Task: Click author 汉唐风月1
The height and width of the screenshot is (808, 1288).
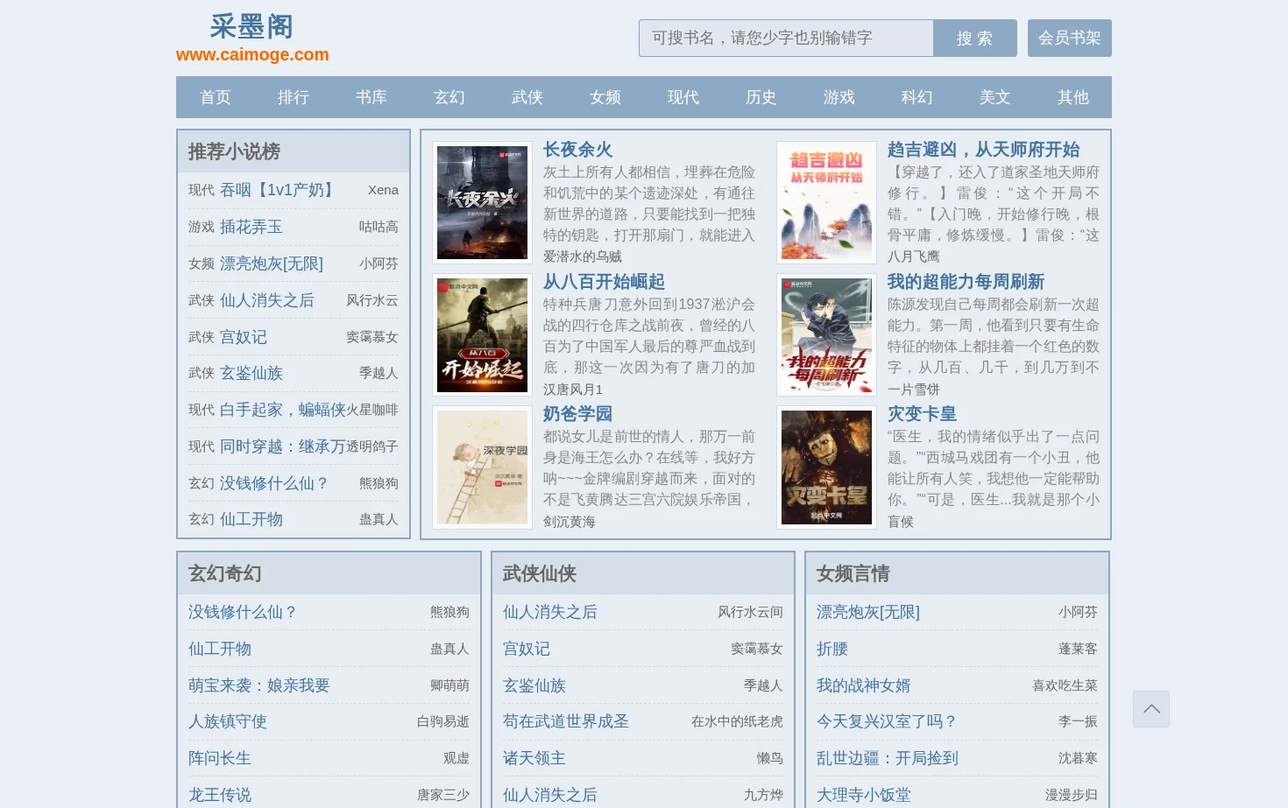Action: pyautogui.click(x=573, y=390)
